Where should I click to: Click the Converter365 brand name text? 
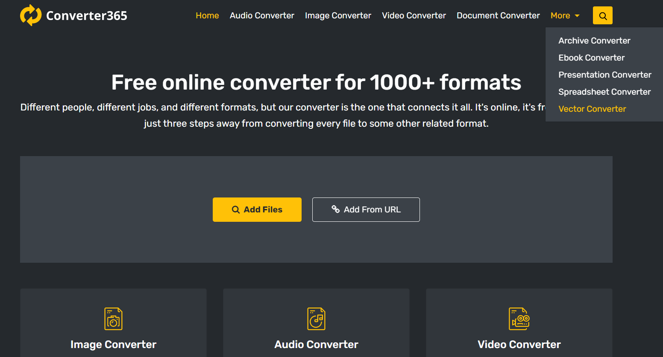point(87,16)
